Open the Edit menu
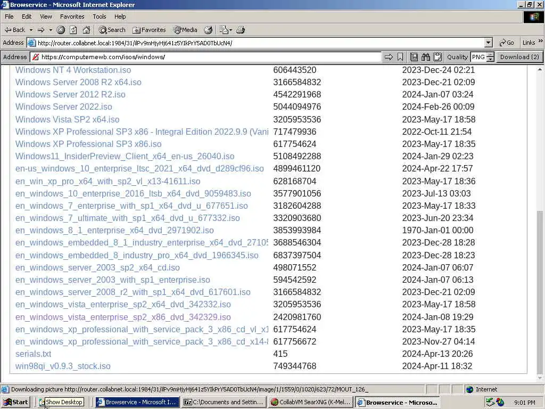Screen dimensions: 545x409 click(27, 17)
